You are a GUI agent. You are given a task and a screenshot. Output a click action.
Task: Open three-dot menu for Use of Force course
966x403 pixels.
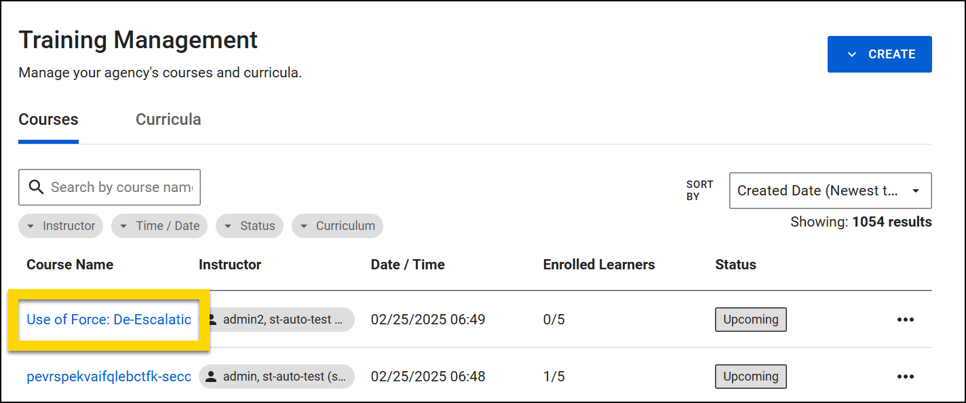coord(905,320)
